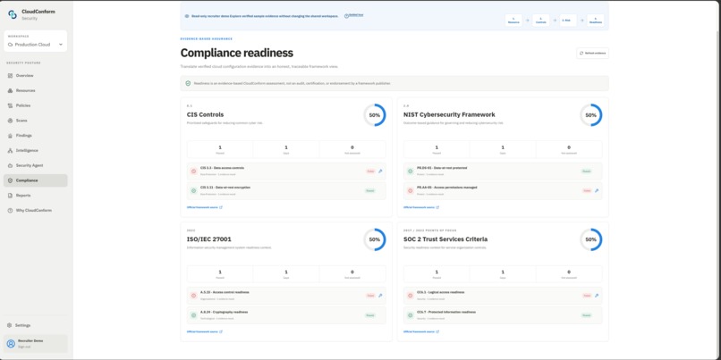Select tour step 3 Risk
Screen dimensions: 721x360
(568, 21)
